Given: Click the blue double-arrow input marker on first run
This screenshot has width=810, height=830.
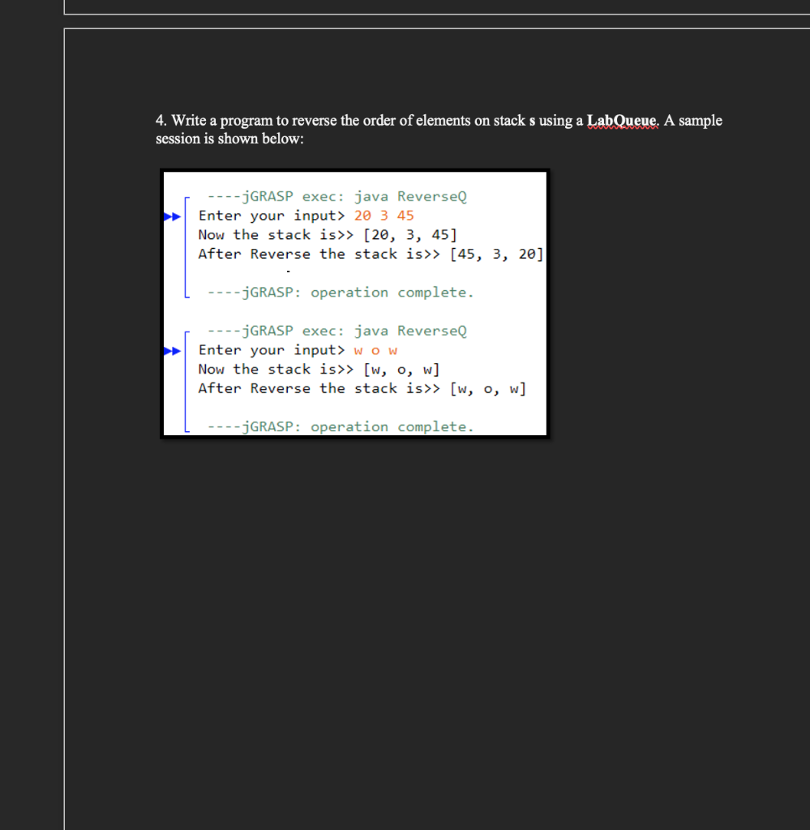Looking at the screenshot, I should [x=172, y=216].
